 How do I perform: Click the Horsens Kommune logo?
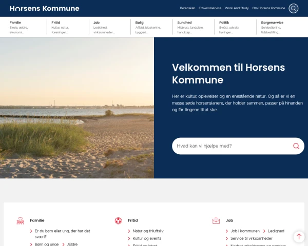(45, 8)
